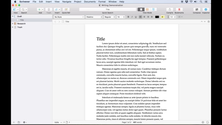
Task: Click the View sidebar toolbar icon
Action: (15, 9)
